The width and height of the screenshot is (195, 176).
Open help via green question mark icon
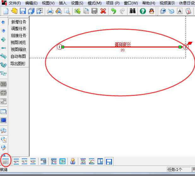coord(143,11)
